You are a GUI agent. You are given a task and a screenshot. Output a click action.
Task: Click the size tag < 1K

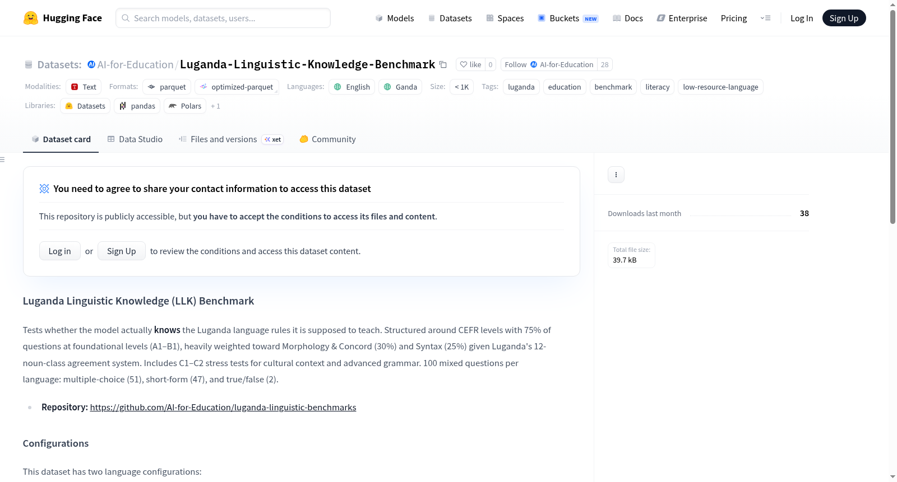point(462,87)
